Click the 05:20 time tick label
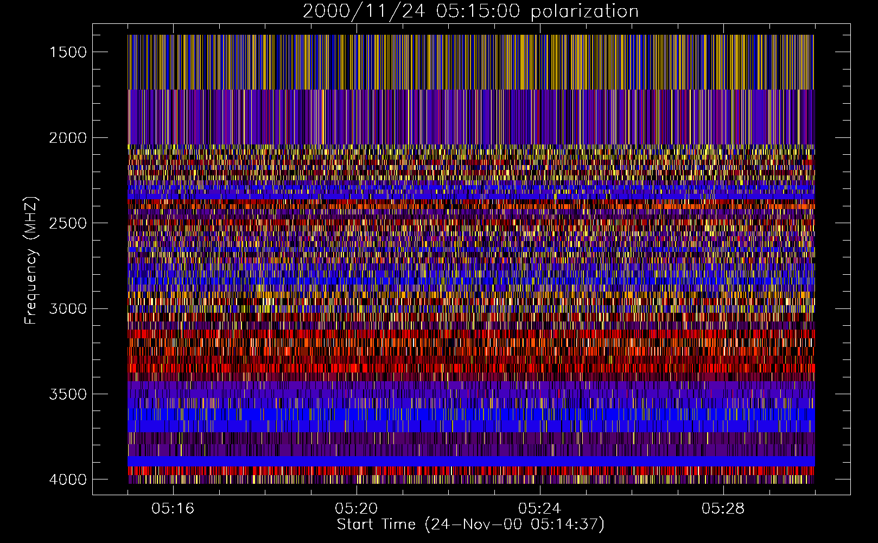The height and width of the screenshot is (543, 878). 357,509
